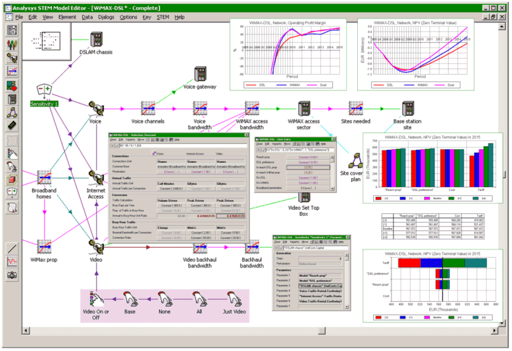Click the Voice service icon

[x=96, y=108]
